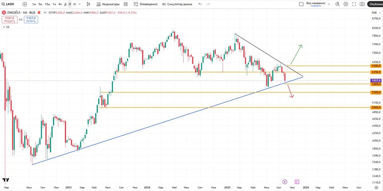This screenshot has width=383, height=191.
Task: Collapse the indicators legend showing 10
Action: tap(6, 27)
